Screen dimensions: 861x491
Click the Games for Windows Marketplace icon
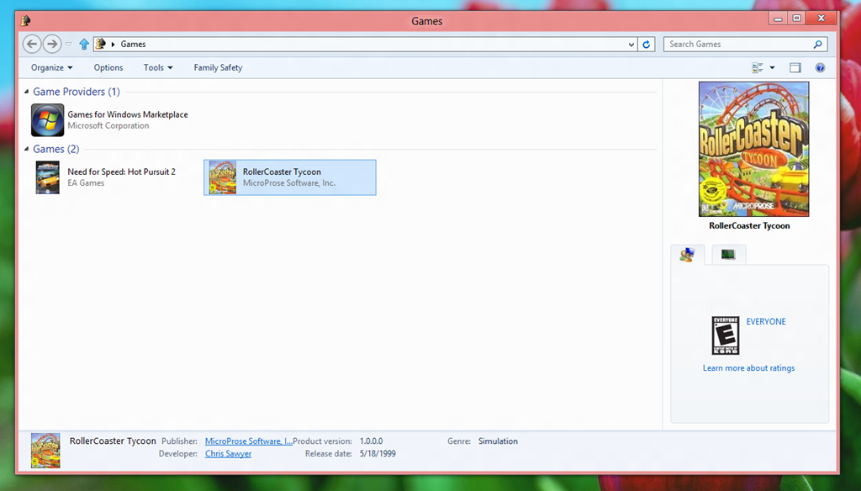[x=48, y=120]
